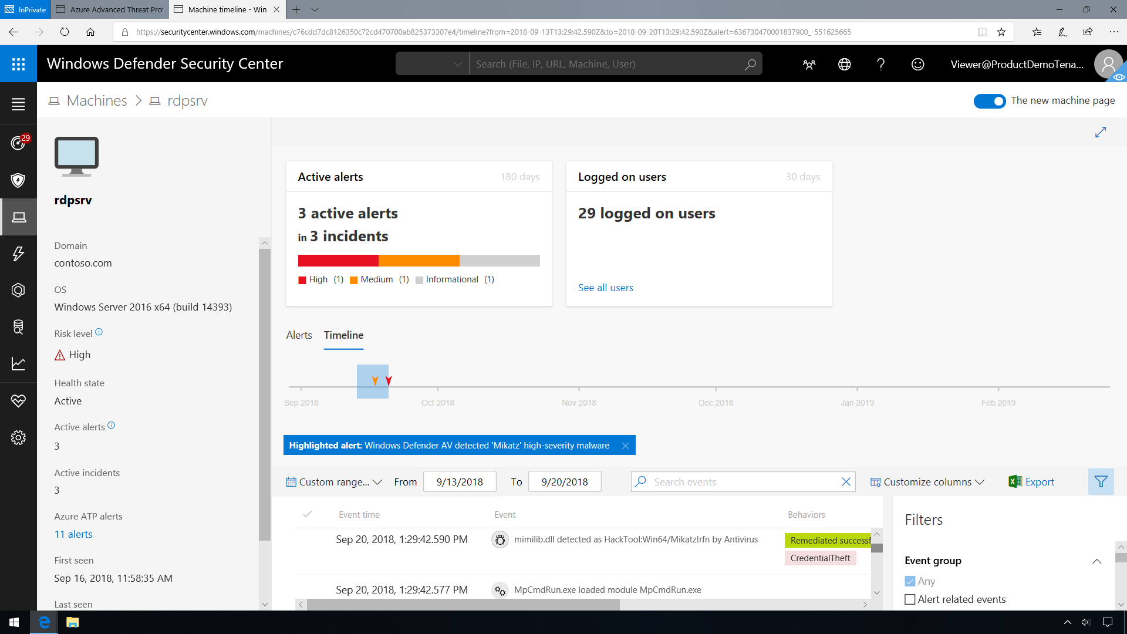
Task: Switch to the Alerts tab
Action: coord(299,335)
